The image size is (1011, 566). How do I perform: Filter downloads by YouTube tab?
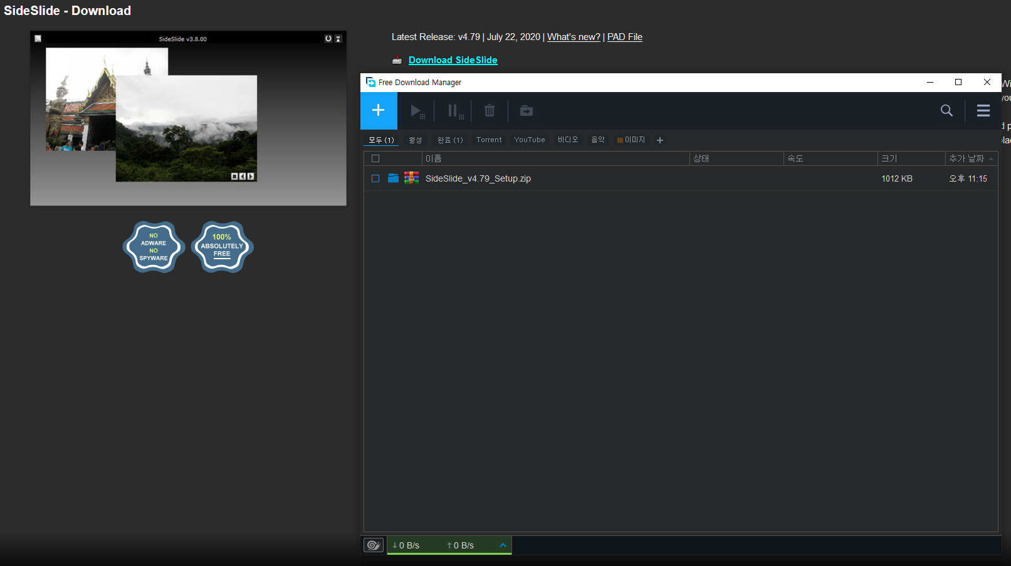coord(530,140)
